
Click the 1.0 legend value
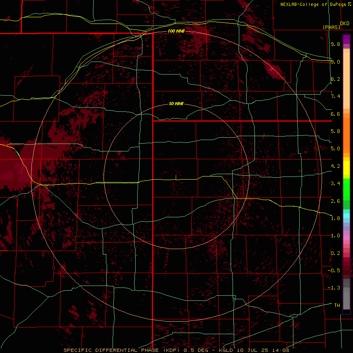point(335,236)
